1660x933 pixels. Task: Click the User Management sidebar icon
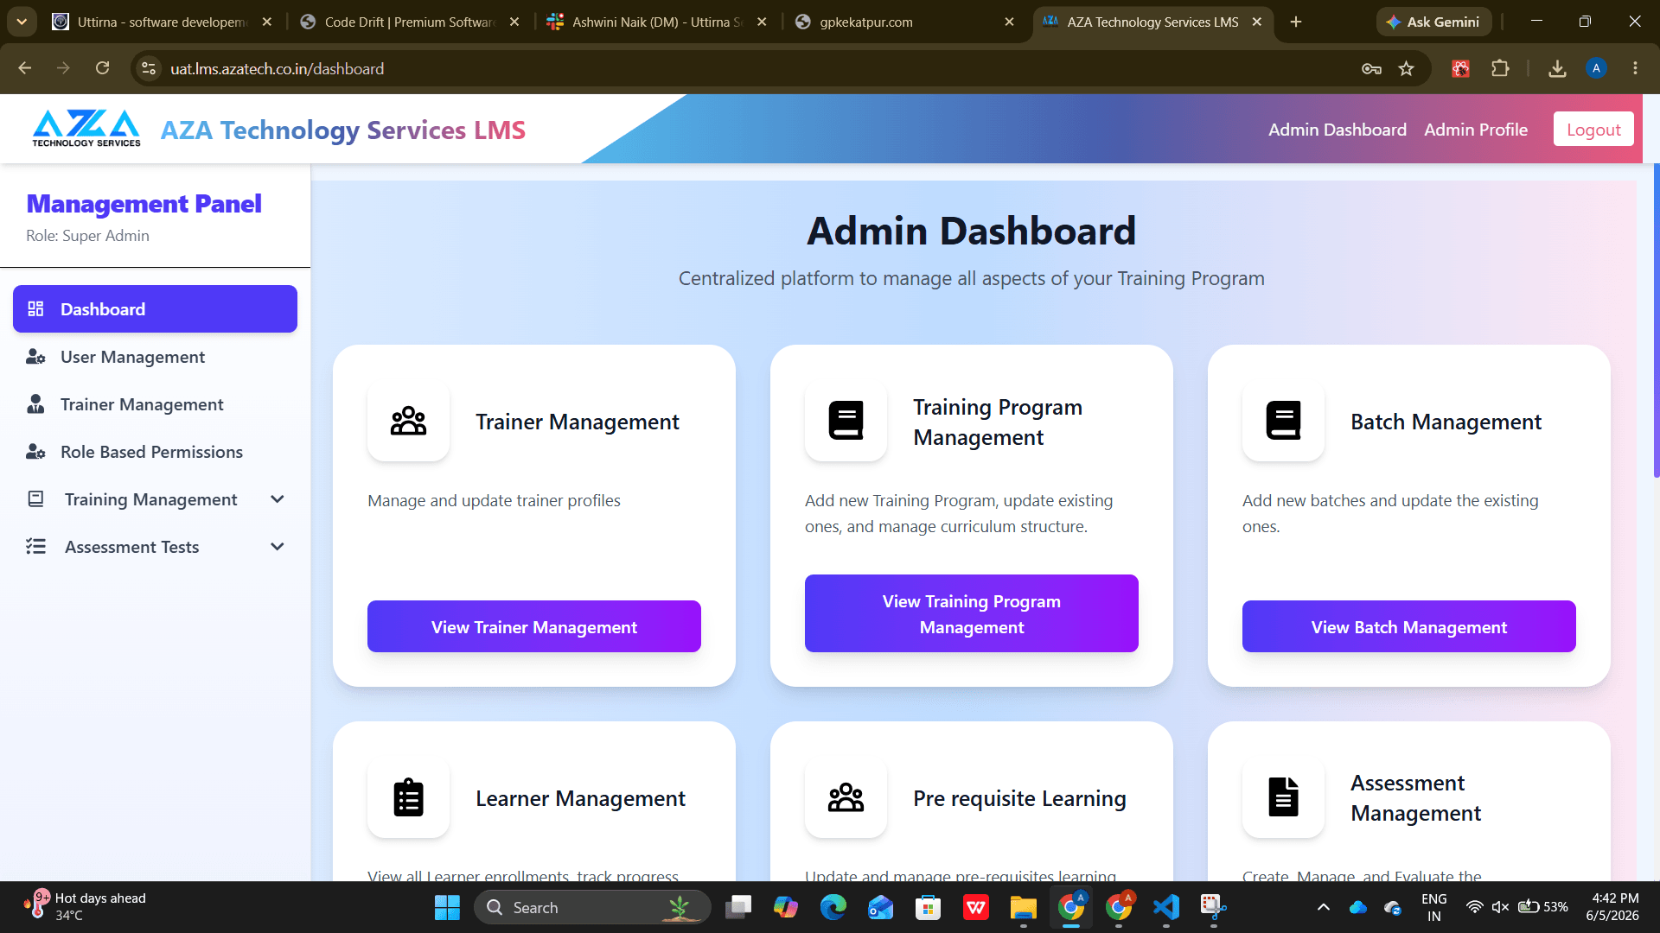[35, 357]
